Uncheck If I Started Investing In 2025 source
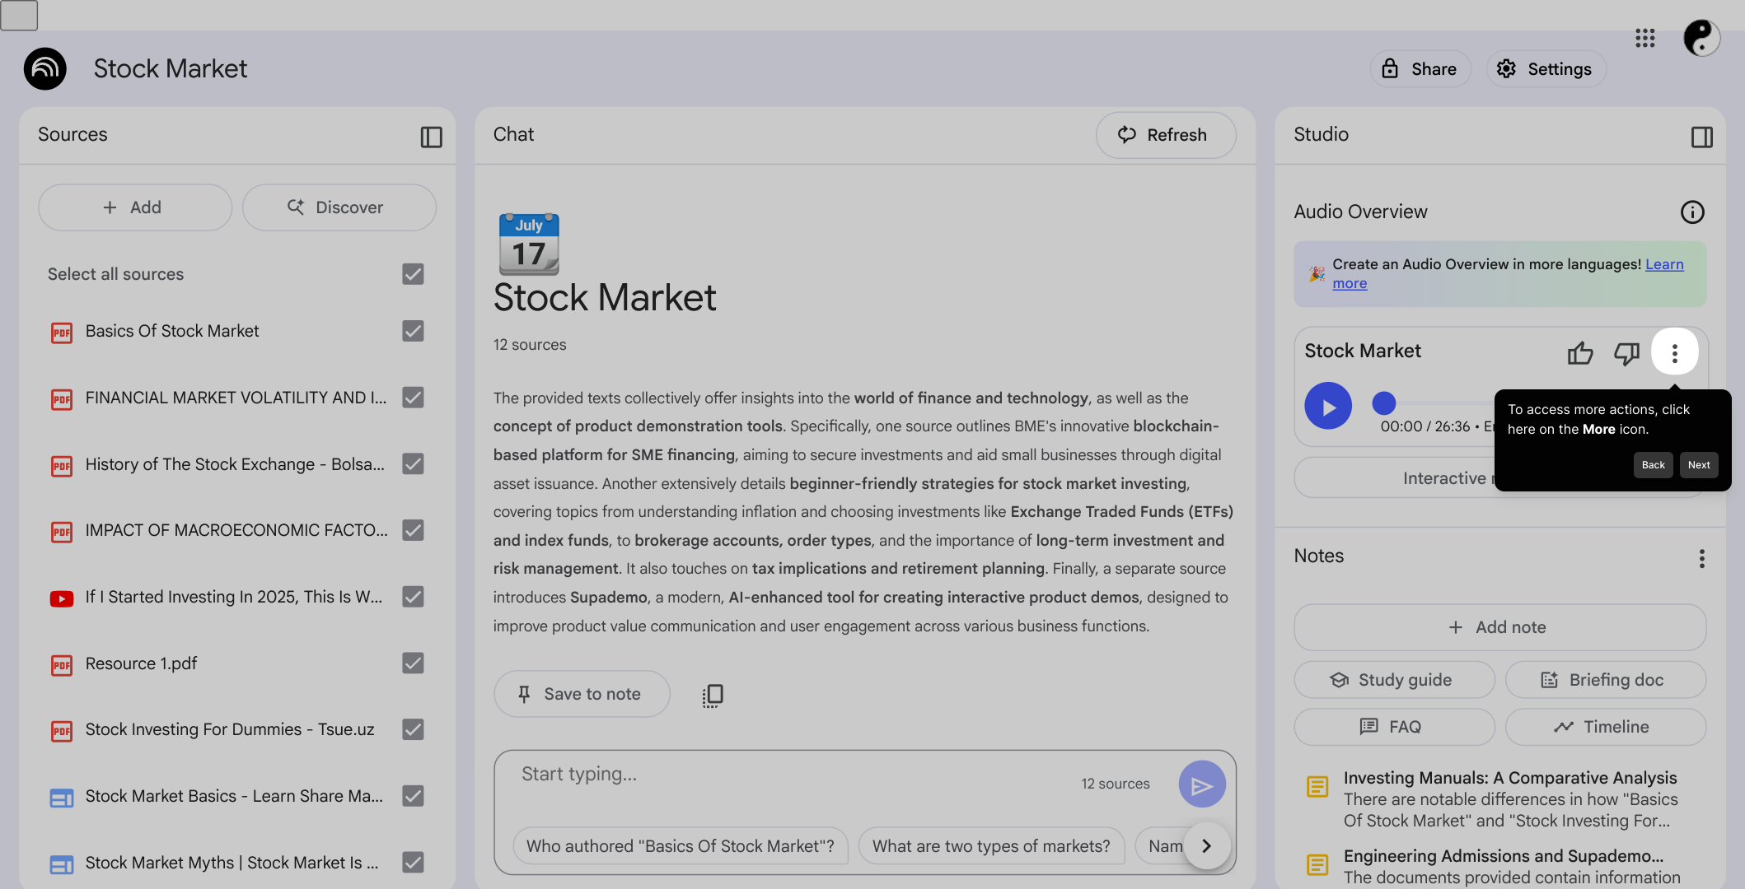Image resolution: width=1745 pixels, height=889 pixels. click(413, 597)
